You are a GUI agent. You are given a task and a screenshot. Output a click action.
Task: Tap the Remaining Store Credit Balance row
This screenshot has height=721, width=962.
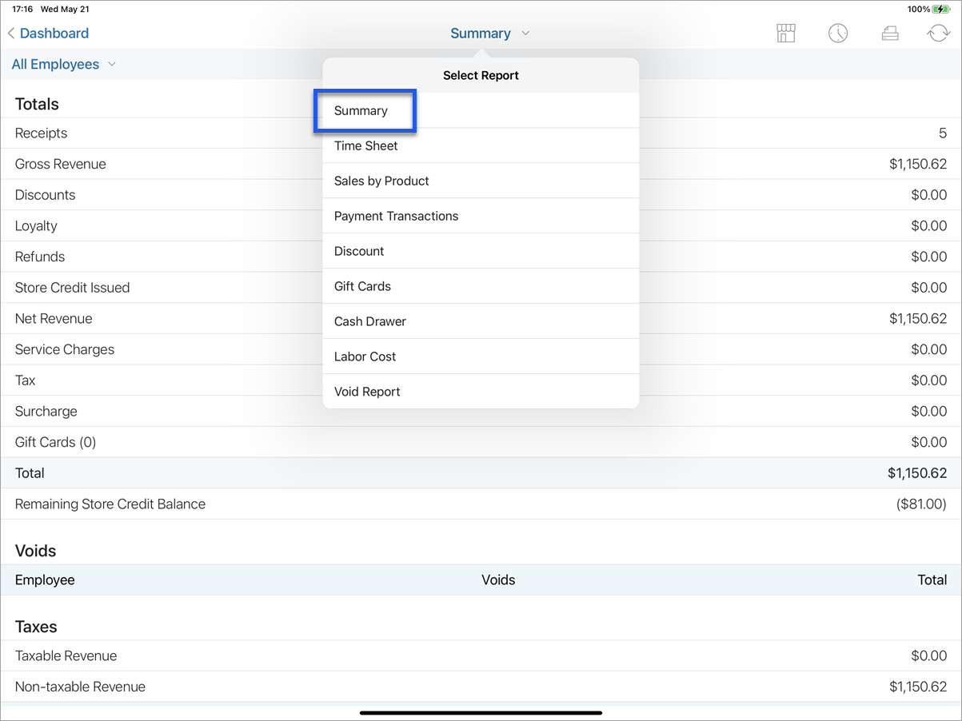tap(480, 504)
